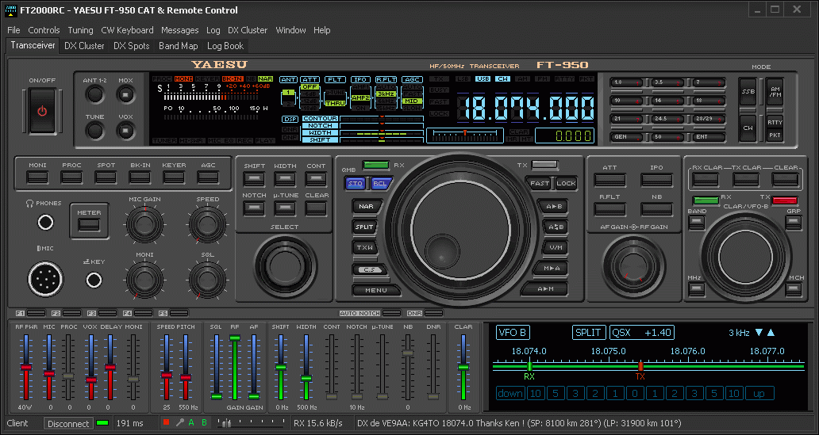Click the Disconnect button

pyautogui.click(x=68, y=424)
